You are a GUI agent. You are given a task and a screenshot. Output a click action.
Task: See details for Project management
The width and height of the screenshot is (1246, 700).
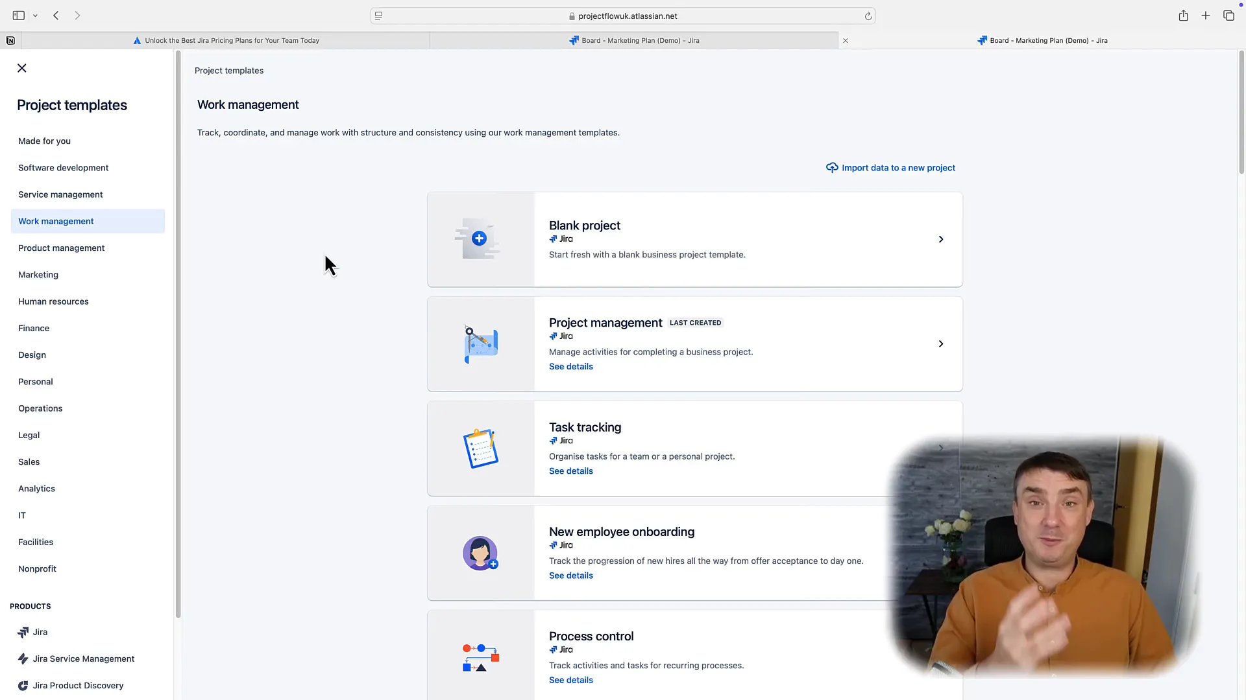click(x=570, y=366)
